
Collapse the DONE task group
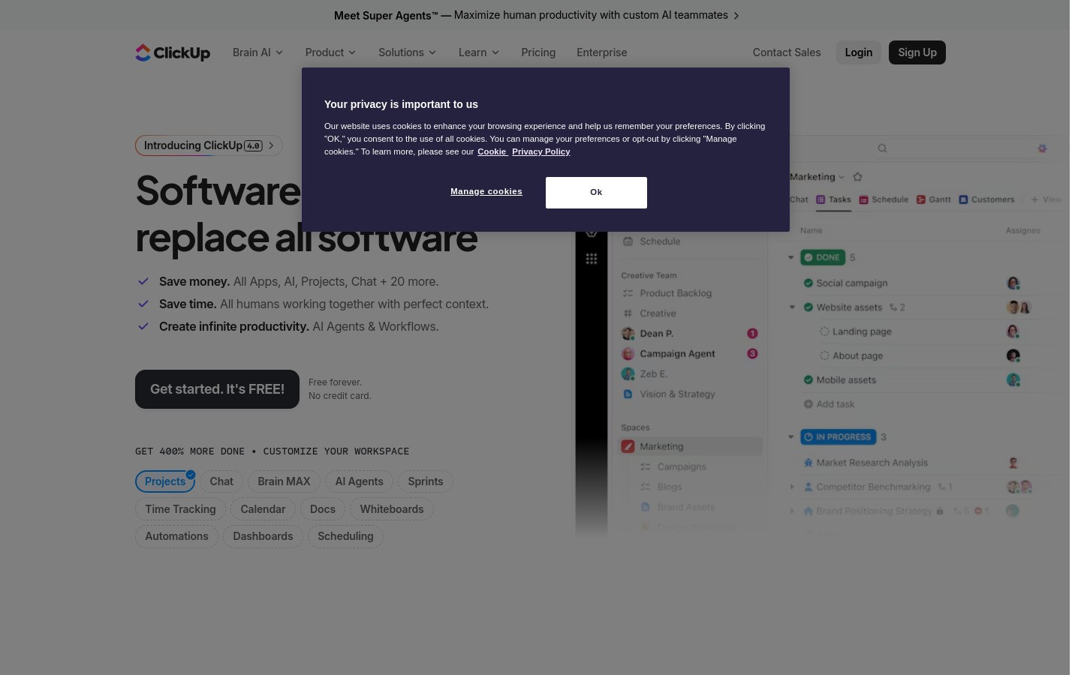790,257
